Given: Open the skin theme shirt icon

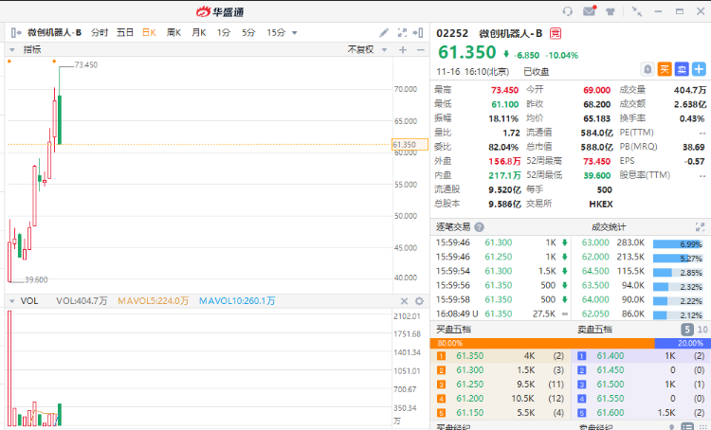Looking at the screenshot, I should click(x=611, y=11).
